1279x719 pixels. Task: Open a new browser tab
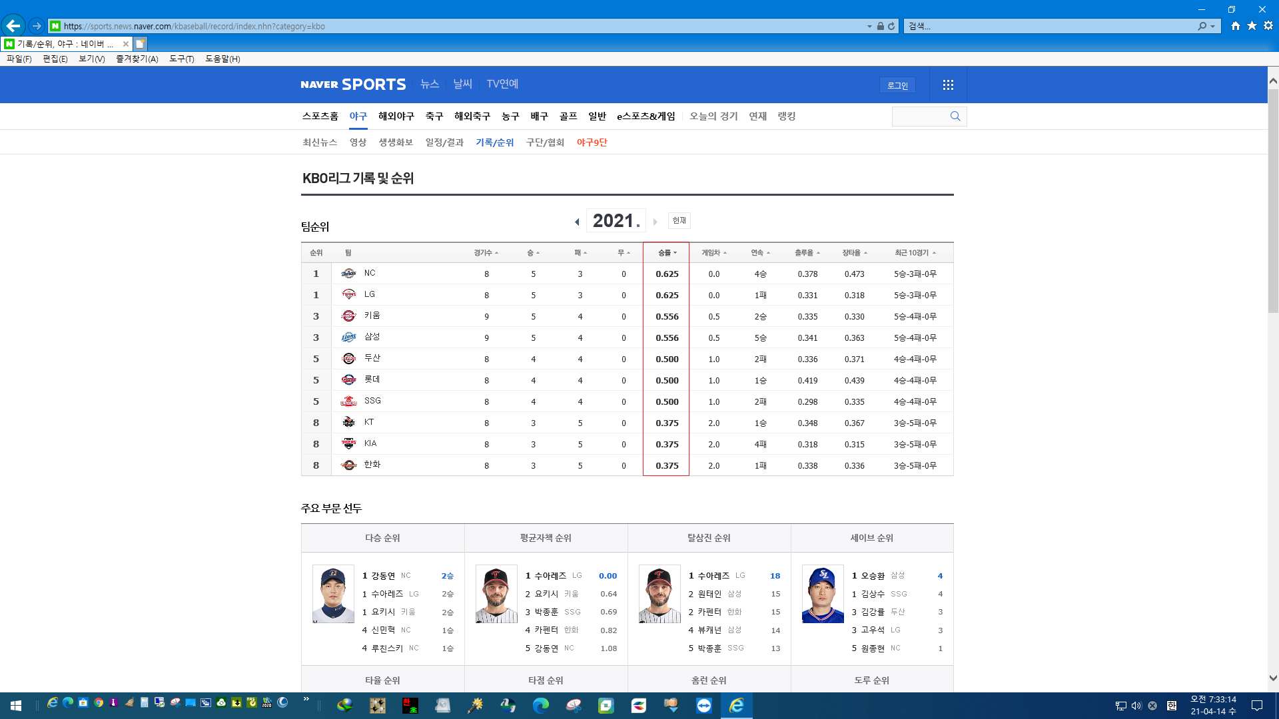[x=140, y=44]
